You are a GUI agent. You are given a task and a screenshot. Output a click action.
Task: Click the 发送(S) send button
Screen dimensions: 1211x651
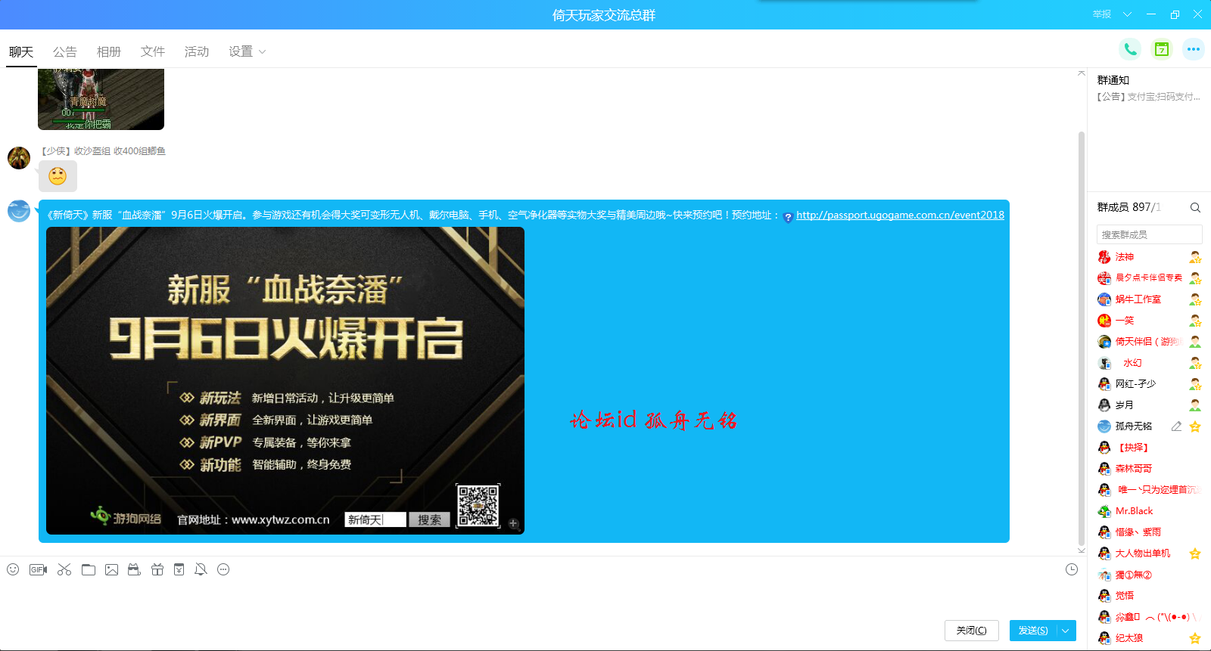pos(1033,631)
